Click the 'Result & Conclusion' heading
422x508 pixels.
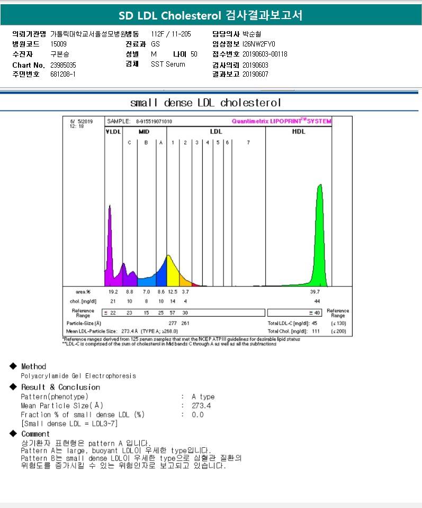pos(61,387)
